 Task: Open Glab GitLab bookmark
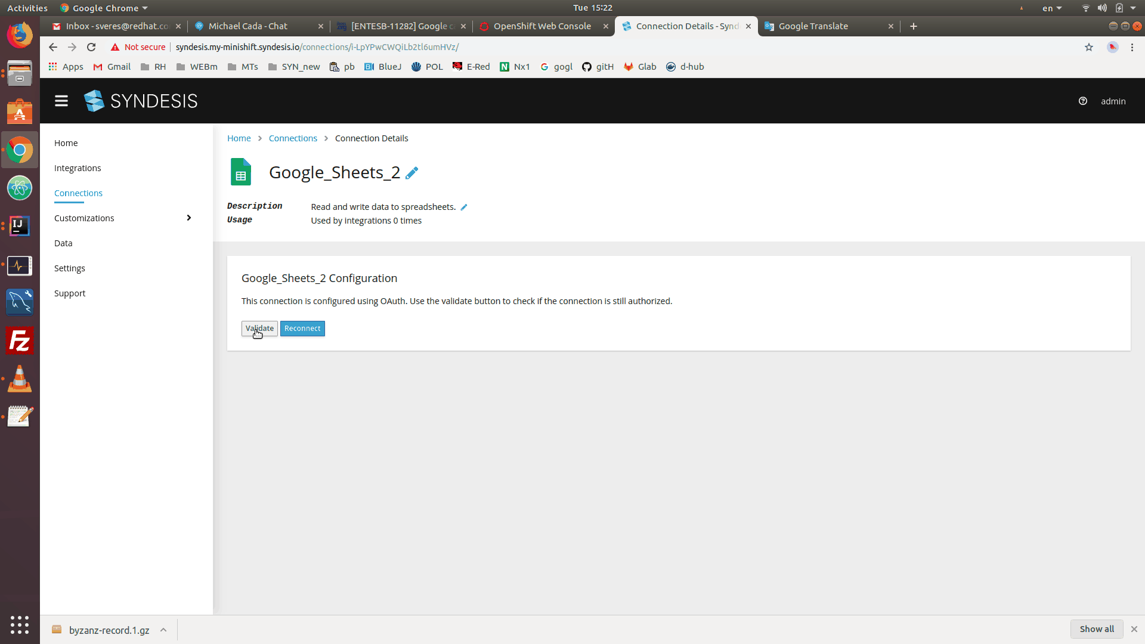pyautogui.click(x=640, y=67)
